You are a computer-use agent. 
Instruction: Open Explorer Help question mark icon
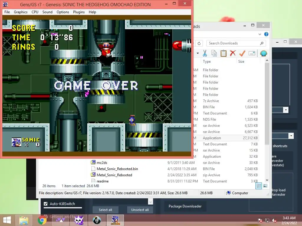(x=266, y=34)
